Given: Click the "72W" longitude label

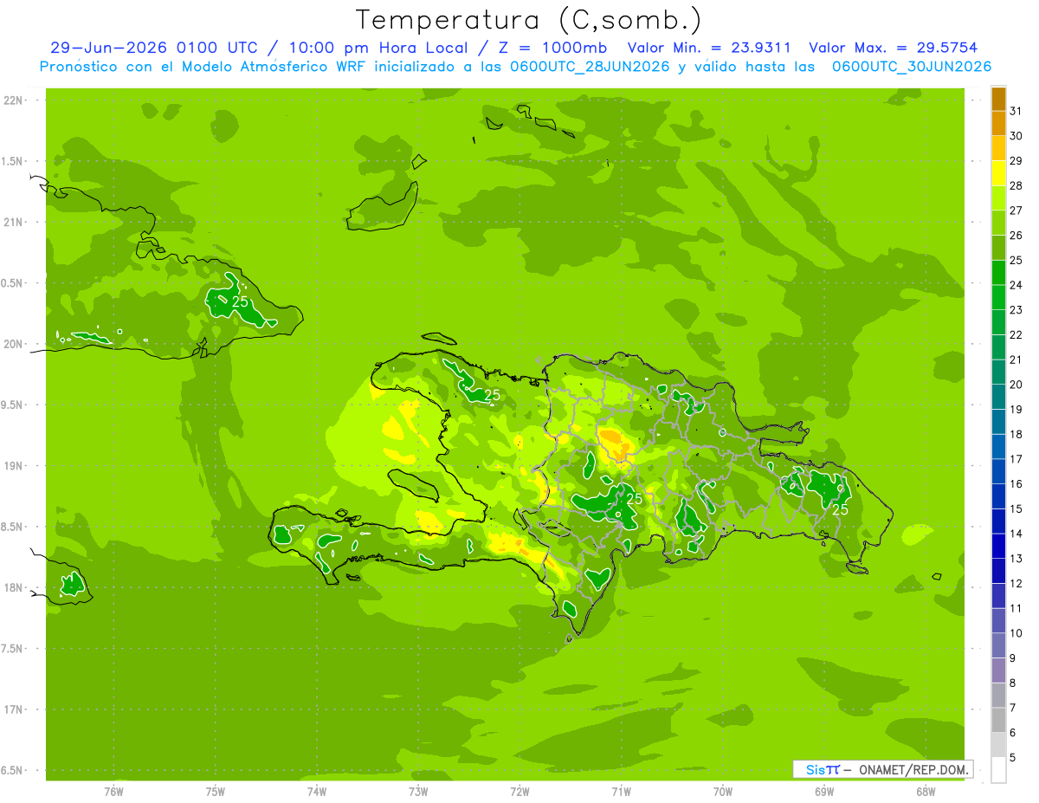Looking at the screenshot, I should pyautogui.click(x=519, y=791).
